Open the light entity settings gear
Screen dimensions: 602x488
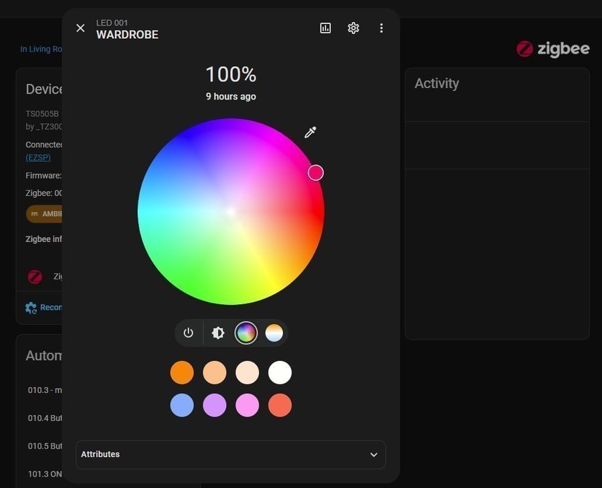pyautogui.click(x=353, y=28)
